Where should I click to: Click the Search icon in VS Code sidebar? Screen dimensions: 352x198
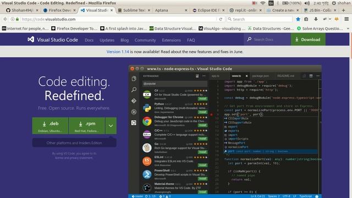point(134,90)
